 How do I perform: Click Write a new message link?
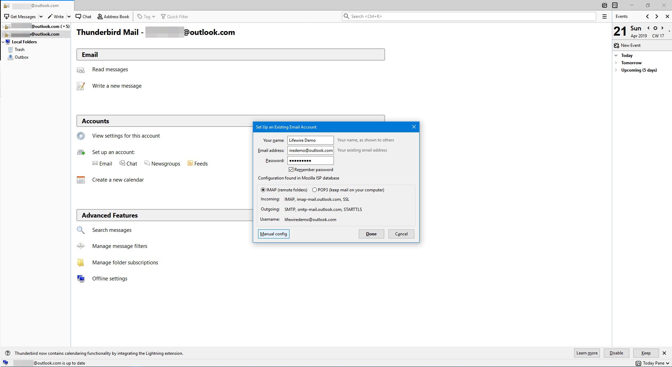coord(117,86)
